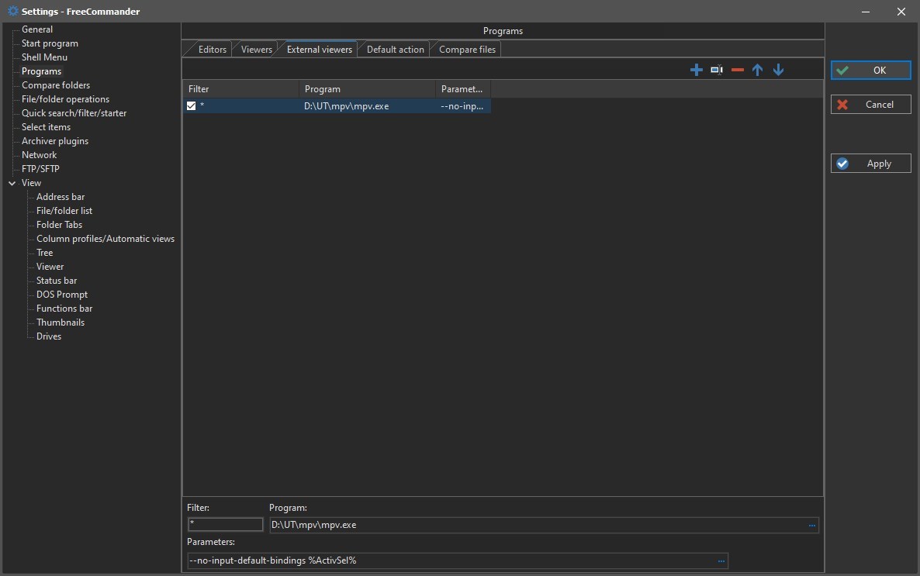This screenshot has height=576, width=920.
Task: Open the Compare files tab
Action: point(467,50)
